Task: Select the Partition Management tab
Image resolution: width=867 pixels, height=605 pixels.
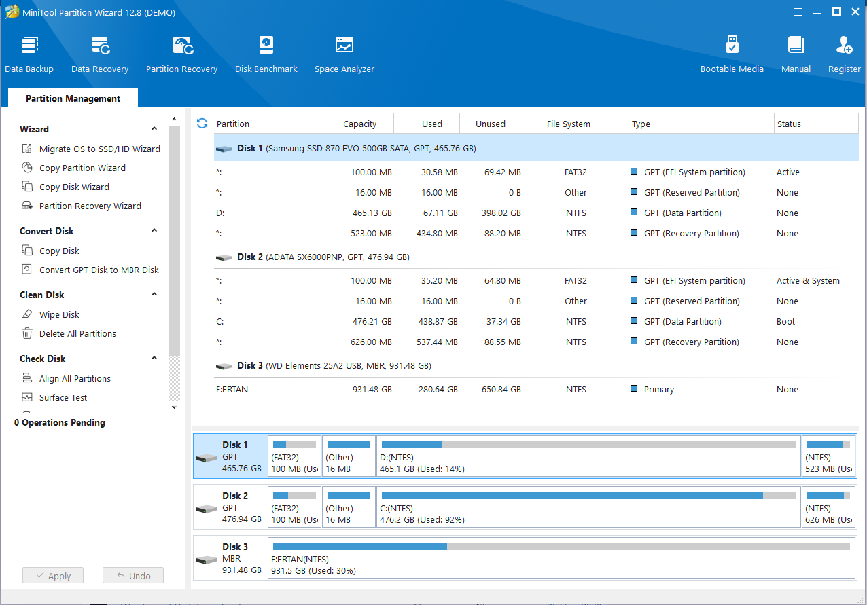Action: tap(73, 98)
